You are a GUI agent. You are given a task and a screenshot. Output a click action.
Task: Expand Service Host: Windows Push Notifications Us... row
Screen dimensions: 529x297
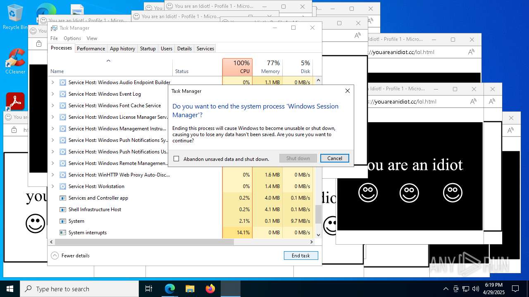pyautogui.click(x=52, y=152)
